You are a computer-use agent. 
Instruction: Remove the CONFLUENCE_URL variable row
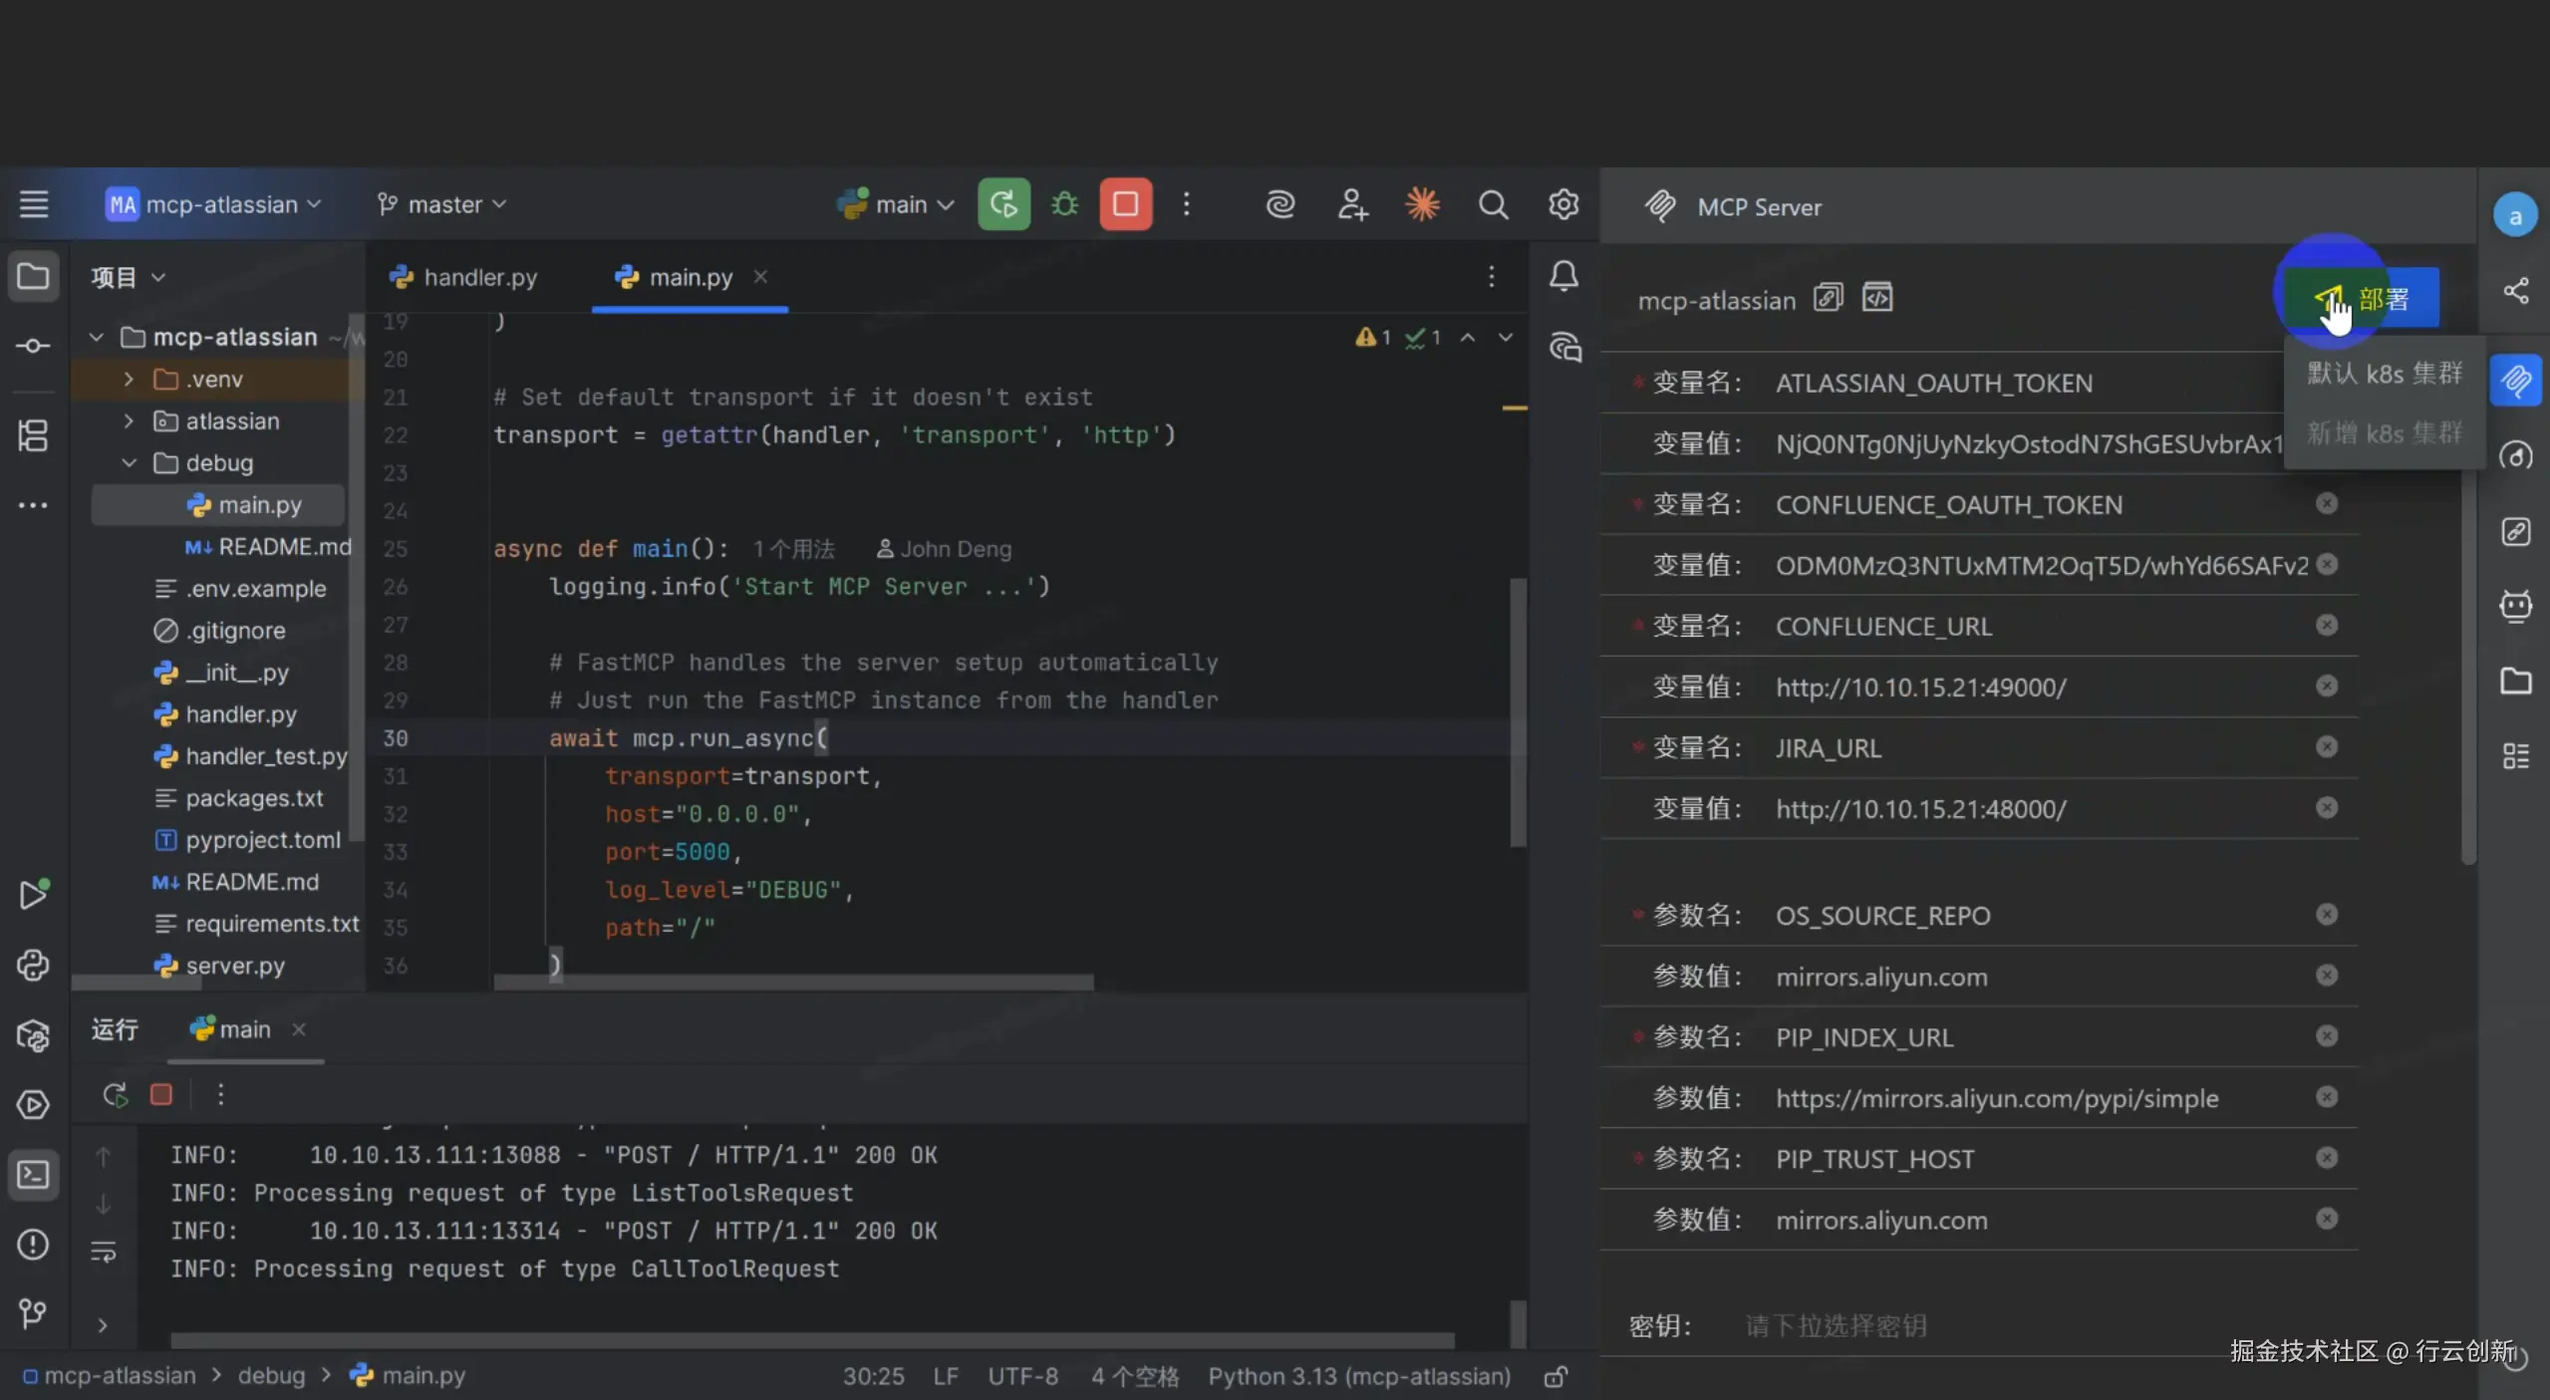tap(2326, 626)
